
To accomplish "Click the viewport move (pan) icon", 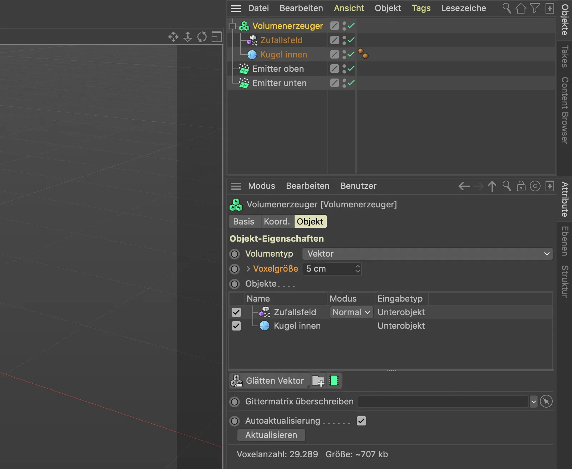I will point(173,37).
